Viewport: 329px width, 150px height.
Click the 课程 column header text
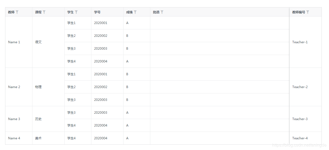click(38, 12)
